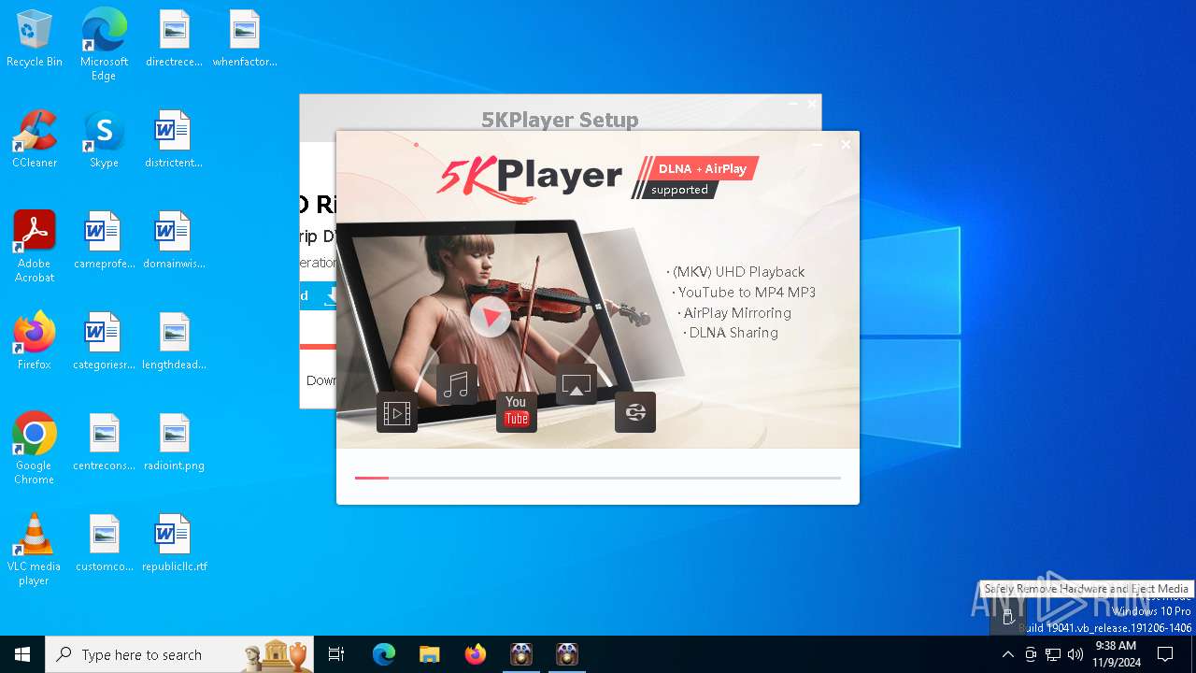This screenshot has height=673, width=1196.
Task: Select the republicllc.rtf file on desktop
Action: coord(174,544)
